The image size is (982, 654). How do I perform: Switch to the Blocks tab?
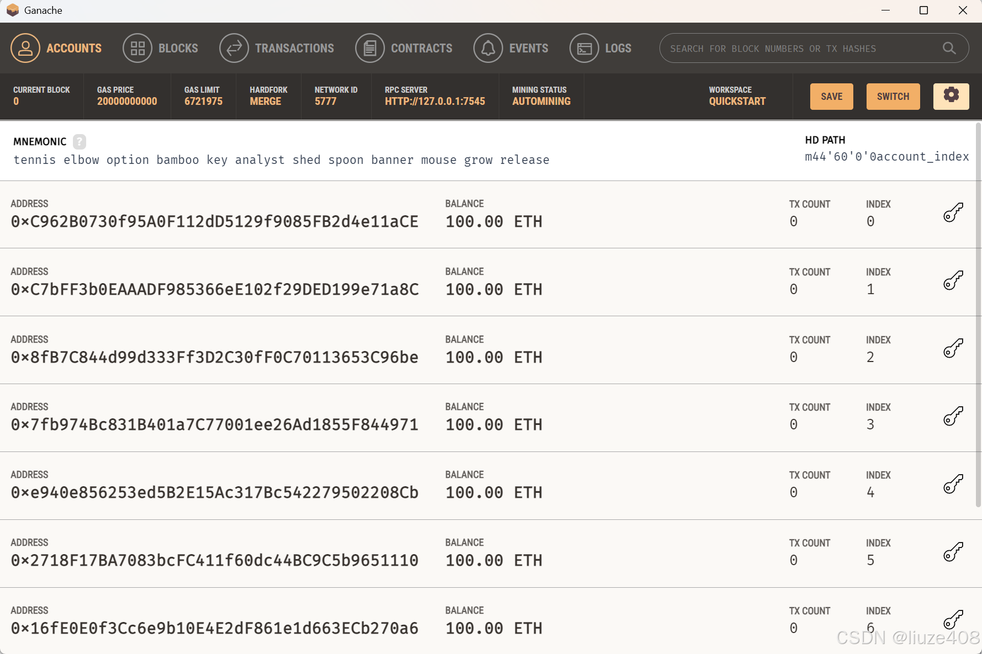click(161, 49)
